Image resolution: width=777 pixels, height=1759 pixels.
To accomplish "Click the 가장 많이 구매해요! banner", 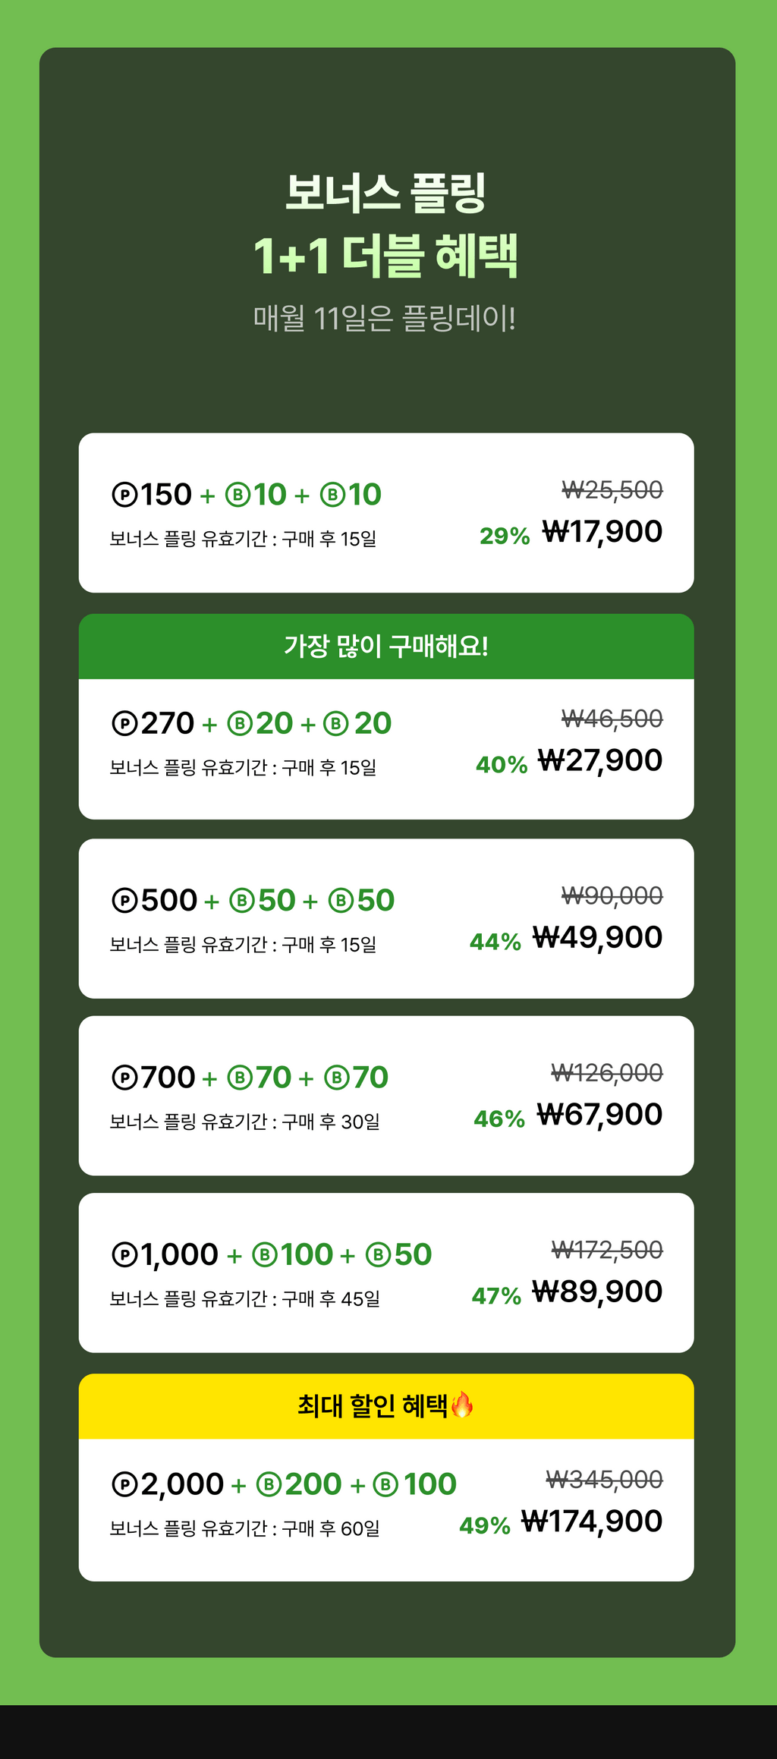I will tap(386, 647).
